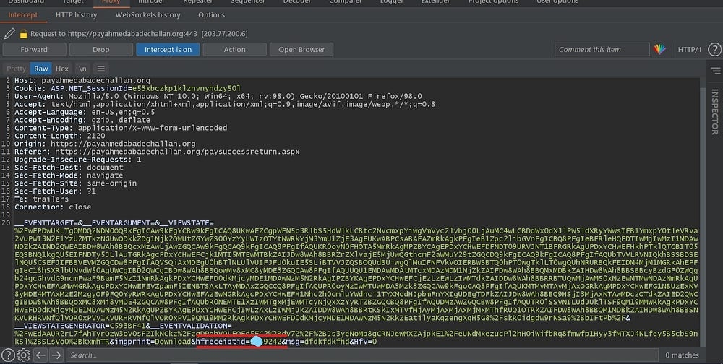This screenshot has width=723, height=364.
Task: Open the Action dropdown menu
Action: pyautogui.click(x=234, y=50)
